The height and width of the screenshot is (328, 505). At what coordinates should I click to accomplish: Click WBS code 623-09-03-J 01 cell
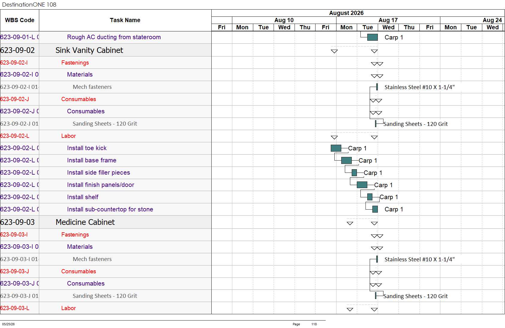click(19, 296)
